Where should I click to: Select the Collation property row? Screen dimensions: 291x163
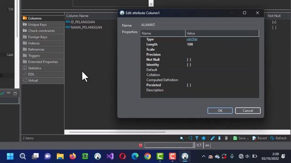point(200,75)
